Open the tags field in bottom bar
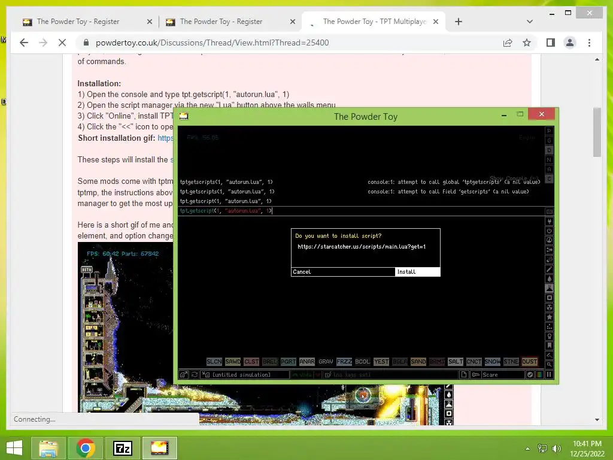This screenshot has width=613, height=460. point(390,375)
